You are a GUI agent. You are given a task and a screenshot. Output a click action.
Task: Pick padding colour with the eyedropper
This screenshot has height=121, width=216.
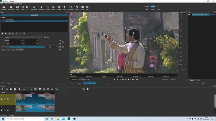click(13, 50)
